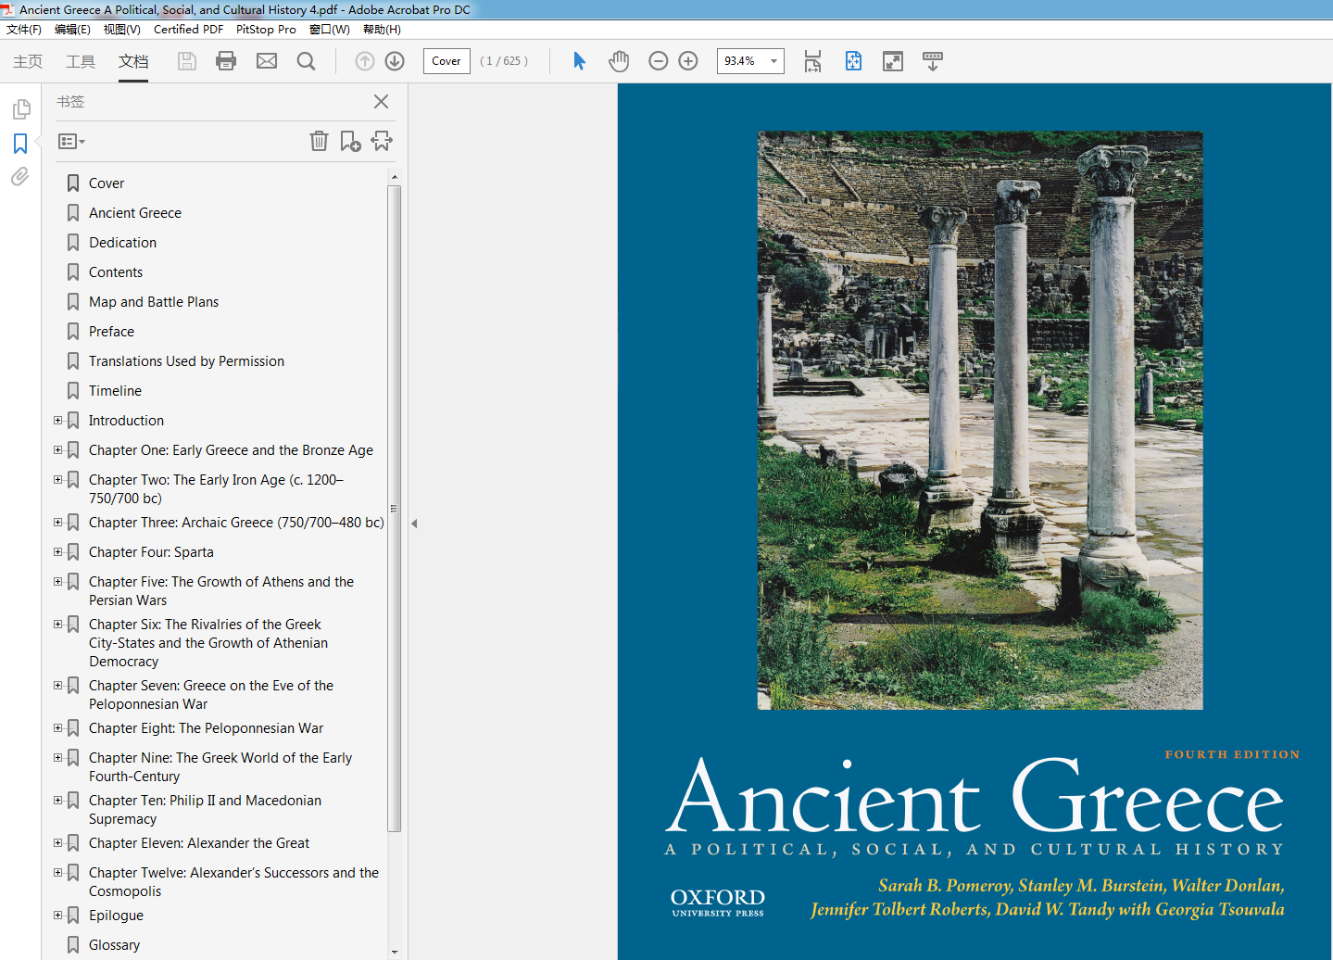This screenshot has height=960, width=1333.
Task: Collapse navigation pane with side arrow
Action: coord(414,524)
